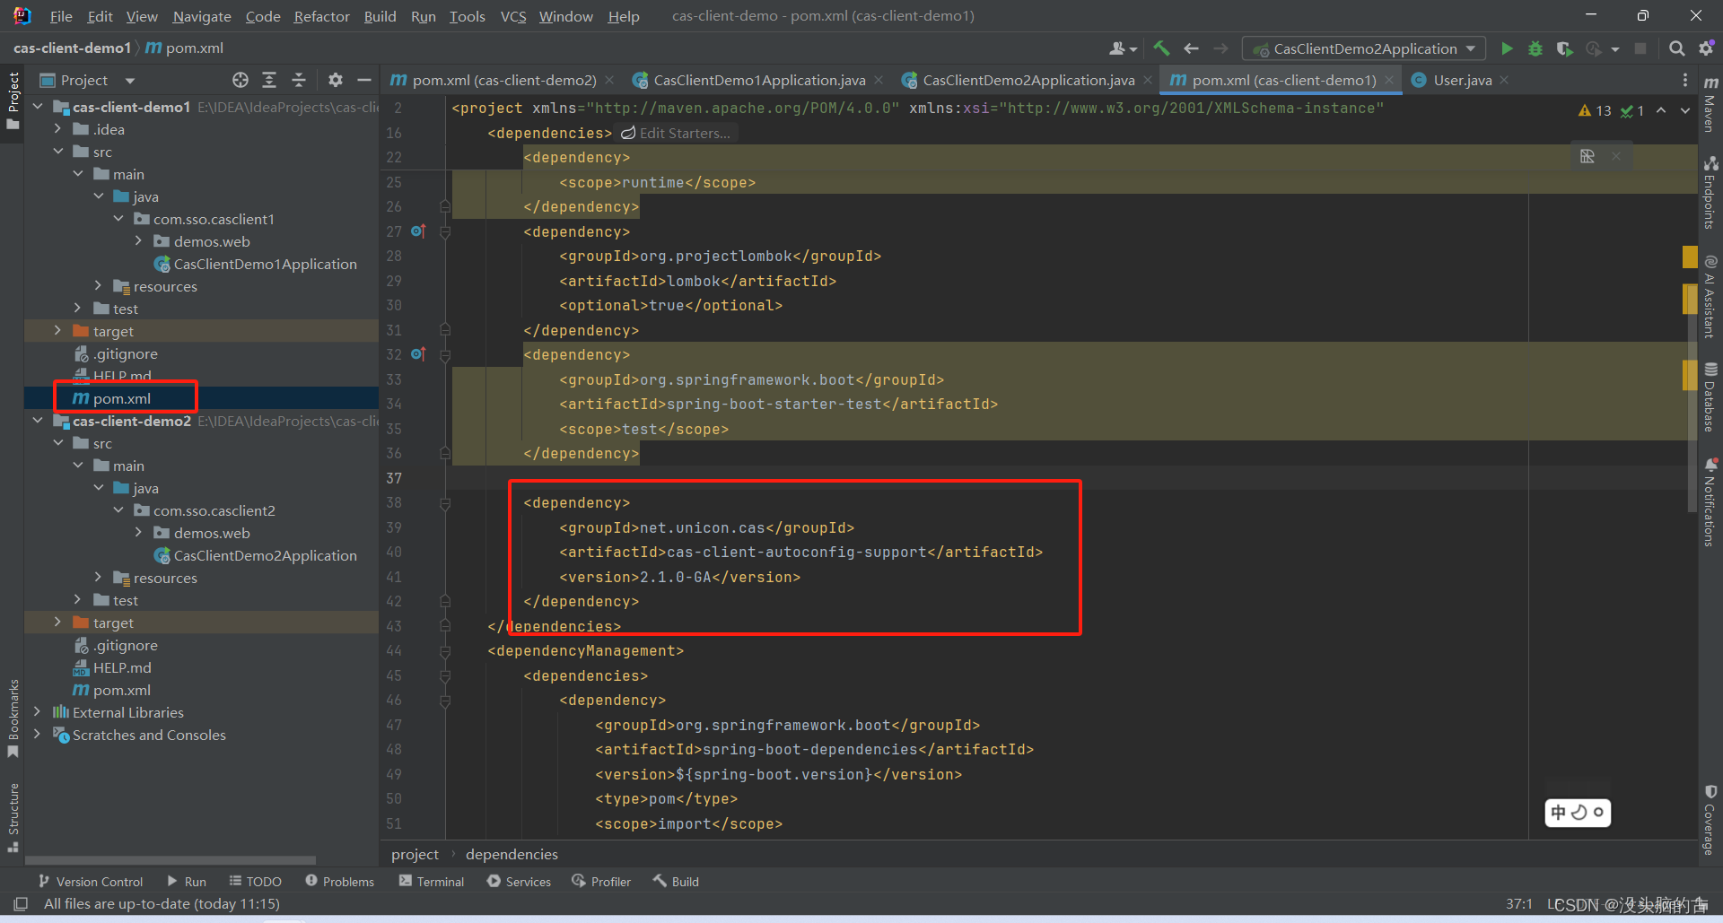
Task: Switch to User.java tab
Action: pos(1462,80)
